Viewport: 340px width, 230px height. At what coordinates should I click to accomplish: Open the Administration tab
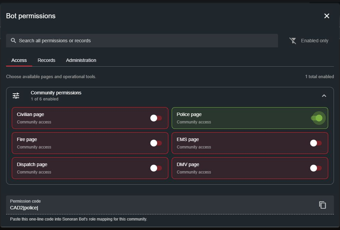coord(81,60)
